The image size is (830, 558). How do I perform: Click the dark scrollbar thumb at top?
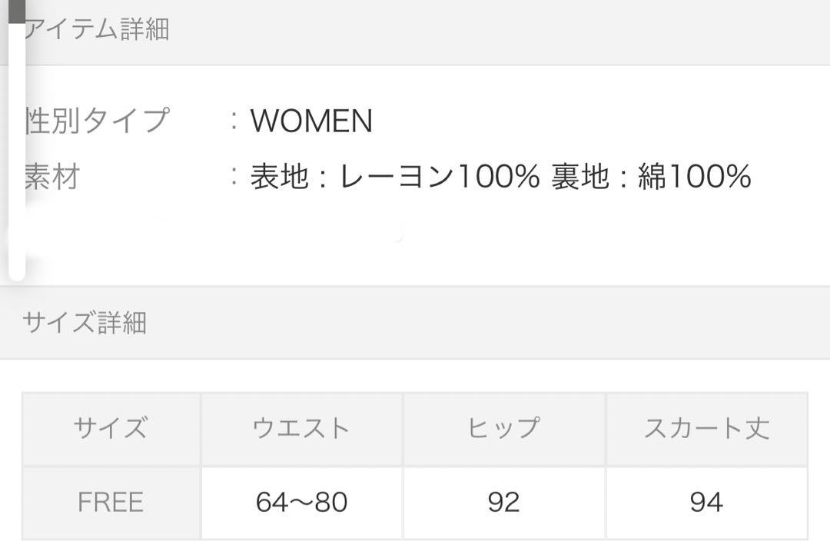[x=17, y=11]
